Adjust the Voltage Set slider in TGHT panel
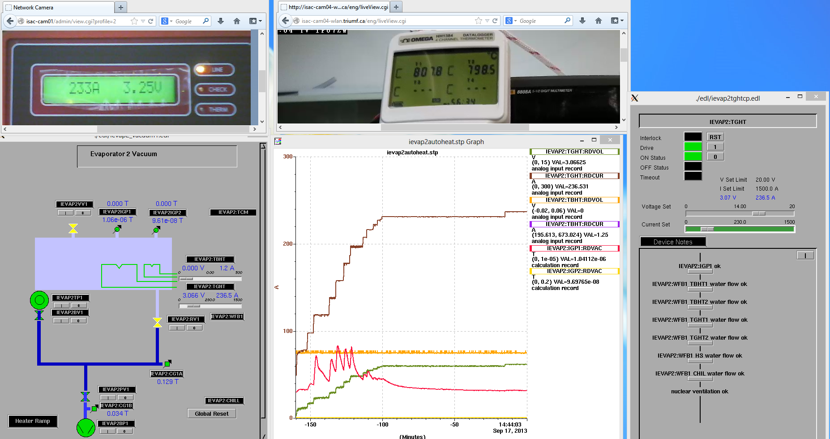This screenshot has width=830, height=439. click(740, 213)
